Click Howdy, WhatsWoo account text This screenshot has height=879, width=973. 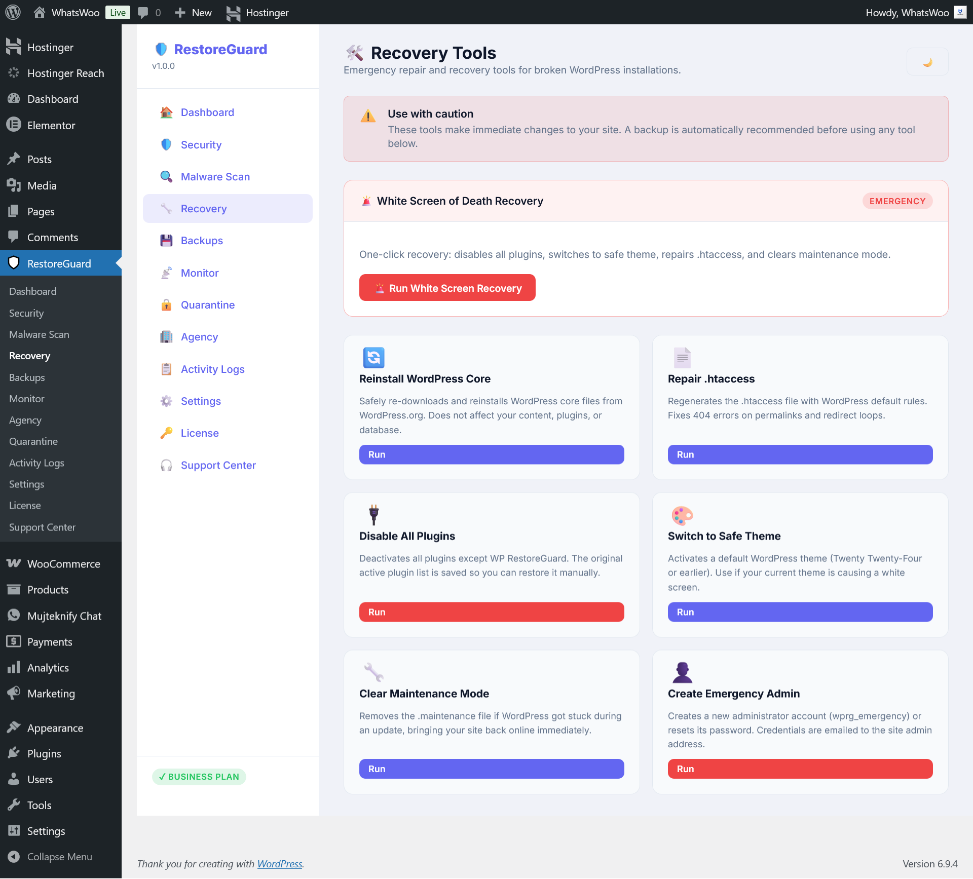(x=907, y=13)
